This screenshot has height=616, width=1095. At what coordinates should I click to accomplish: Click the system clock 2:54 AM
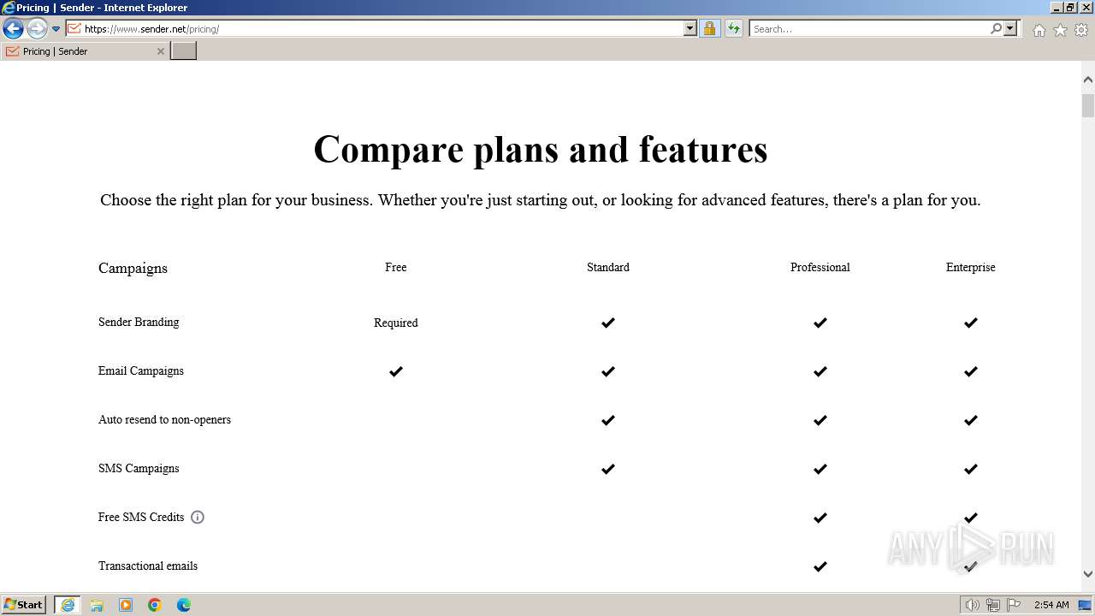pyautogui.click(x=1051, y=605)
